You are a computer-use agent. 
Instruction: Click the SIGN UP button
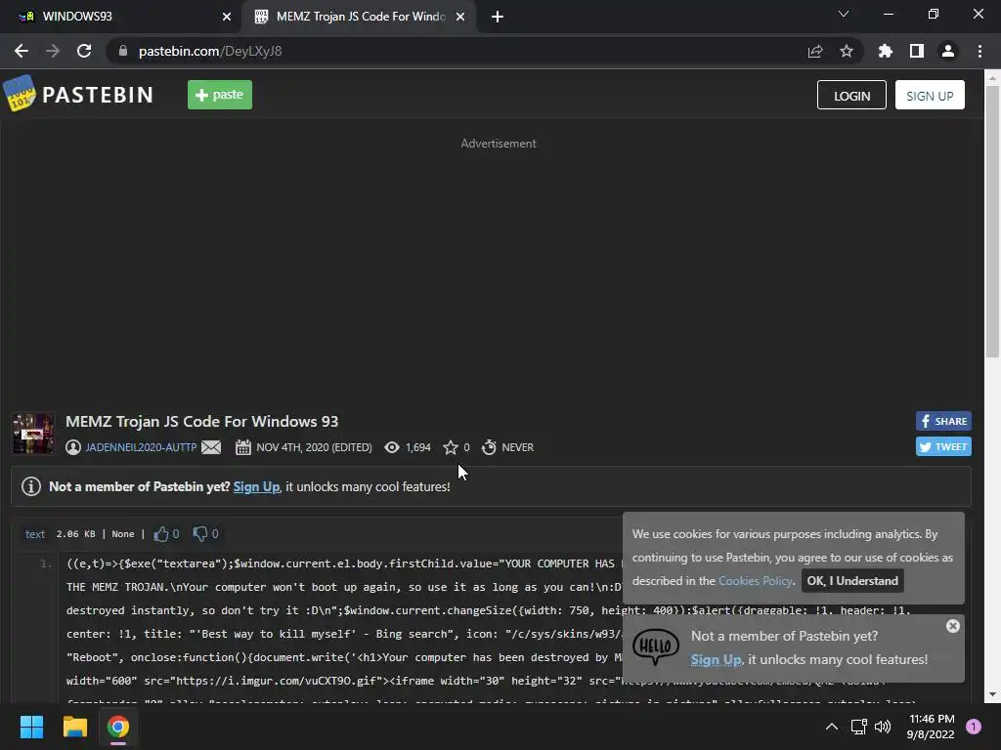point(930,95)
